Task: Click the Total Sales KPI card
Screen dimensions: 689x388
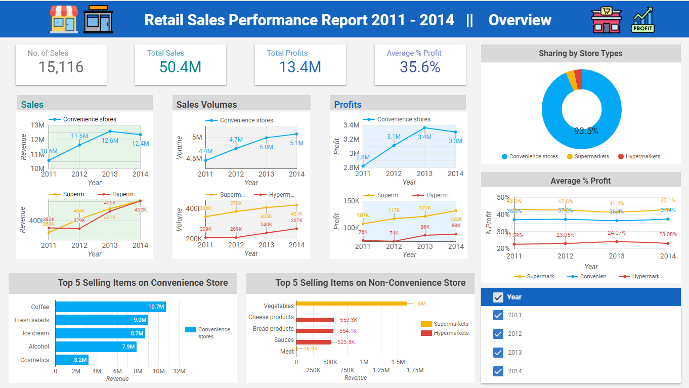Action: point(180,64)
